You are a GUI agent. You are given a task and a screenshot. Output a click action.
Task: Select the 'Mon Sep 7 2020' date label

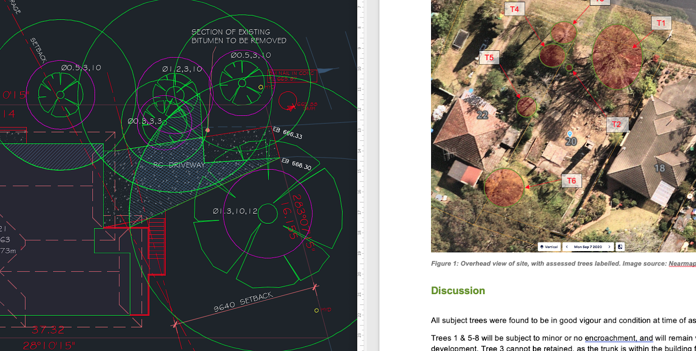(588, 247)
